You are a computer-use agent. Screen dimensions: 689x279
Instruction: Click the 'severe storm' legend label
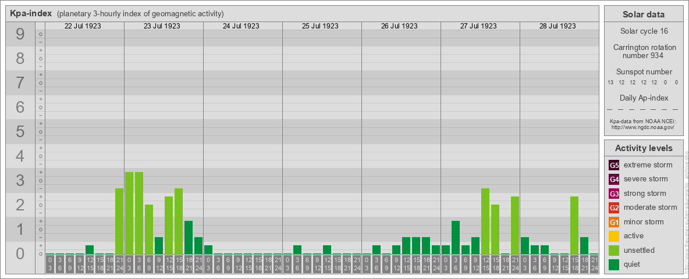[646, 179]
